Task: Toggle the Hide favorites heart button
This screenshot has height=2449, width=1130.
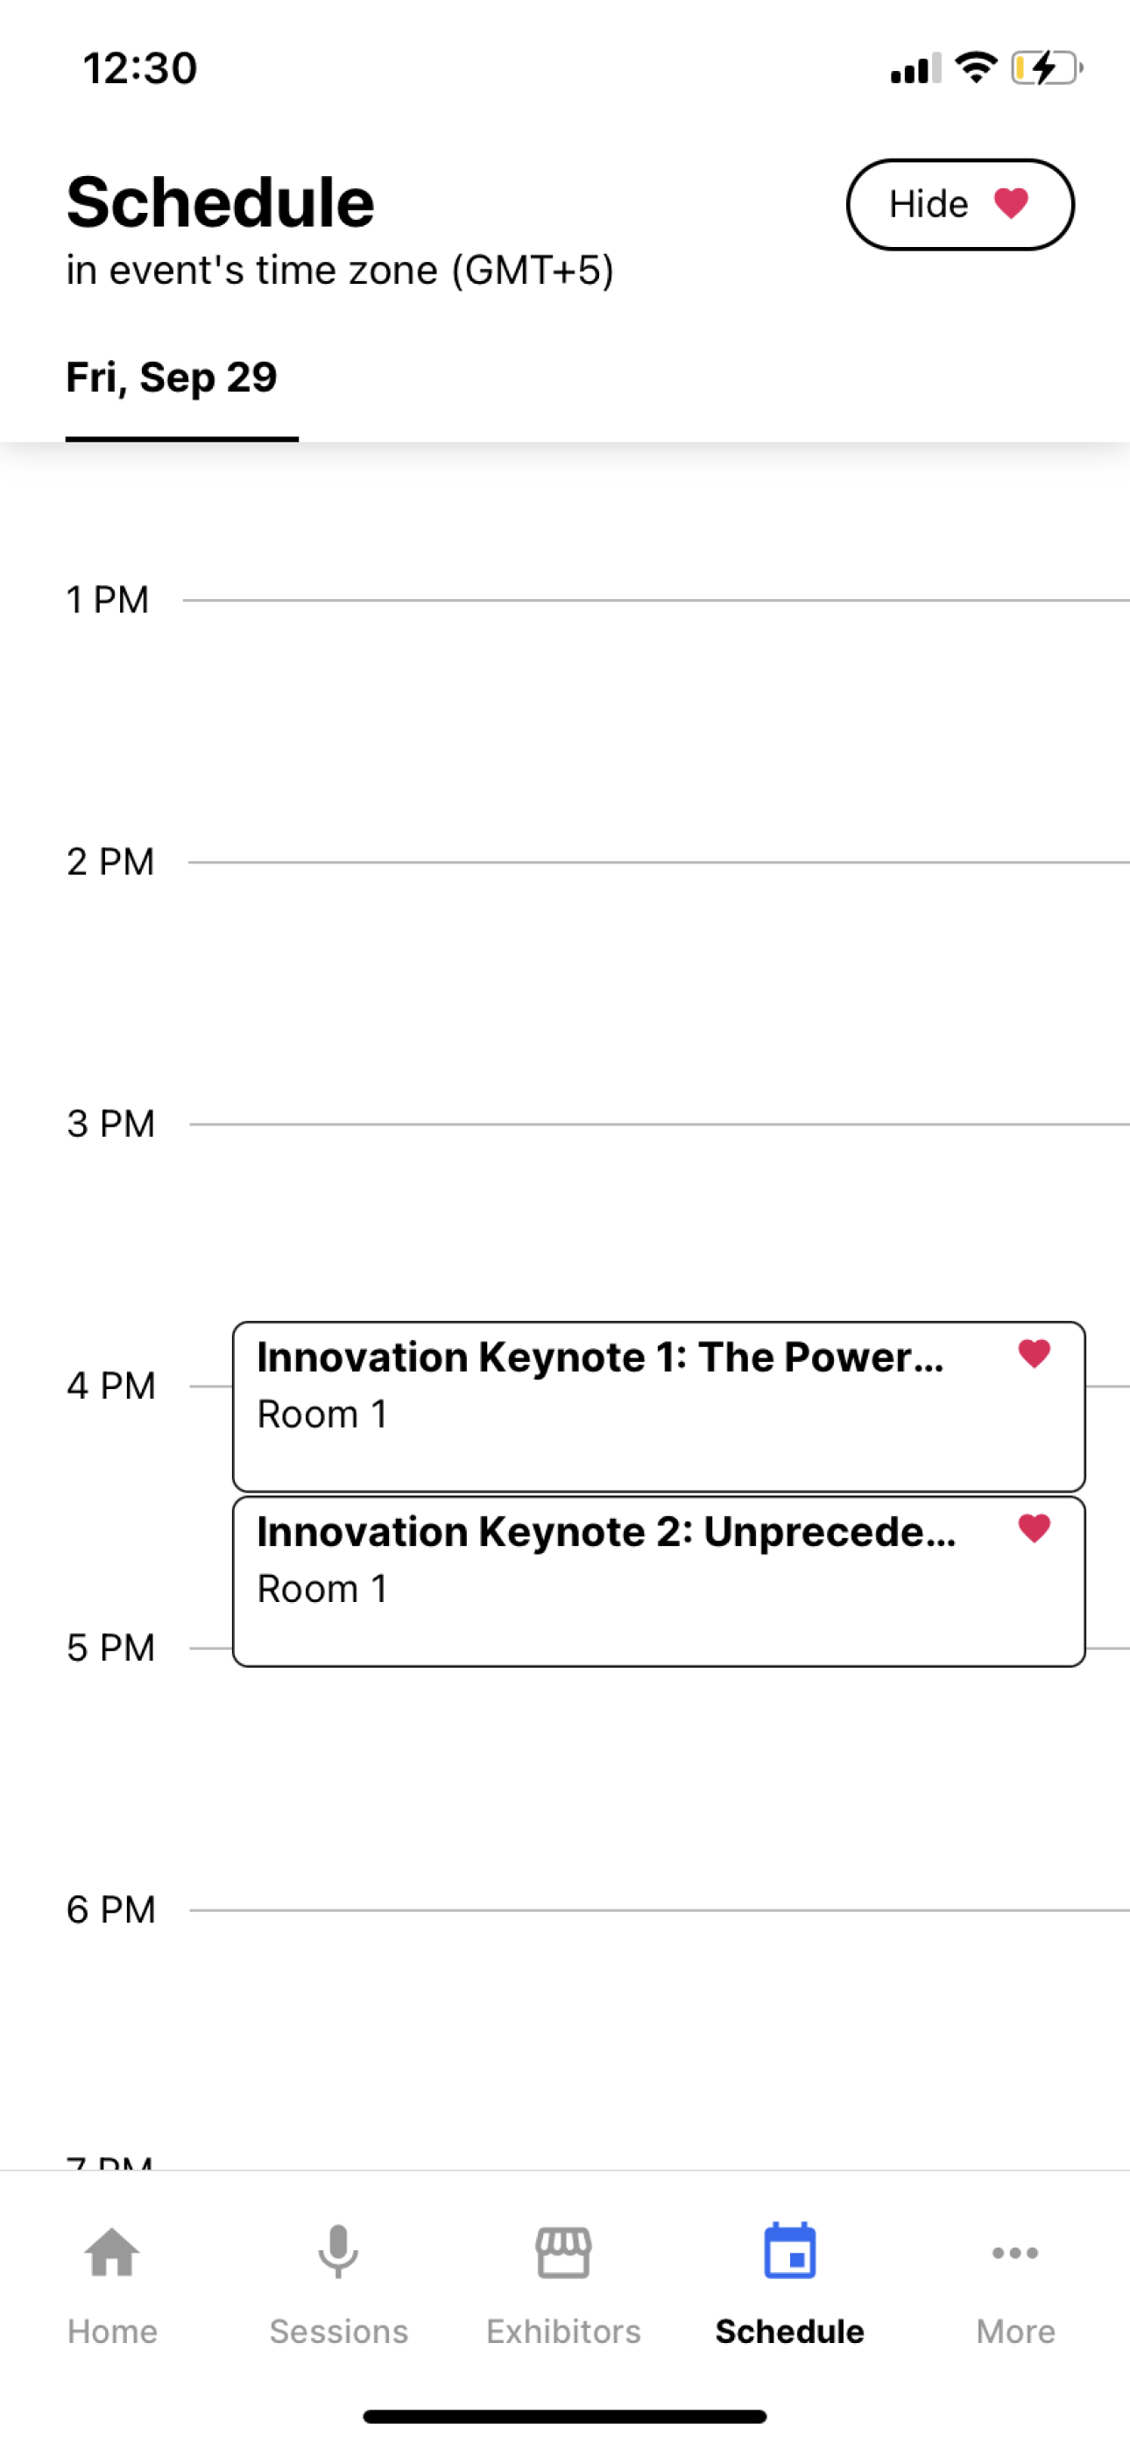Action: pyautogui.click(x=960, y=204)
